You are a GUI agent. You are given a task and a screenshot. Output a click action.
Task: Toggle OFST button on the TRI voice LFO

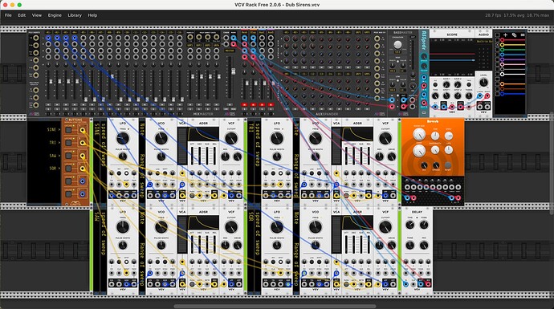(280, 173)
